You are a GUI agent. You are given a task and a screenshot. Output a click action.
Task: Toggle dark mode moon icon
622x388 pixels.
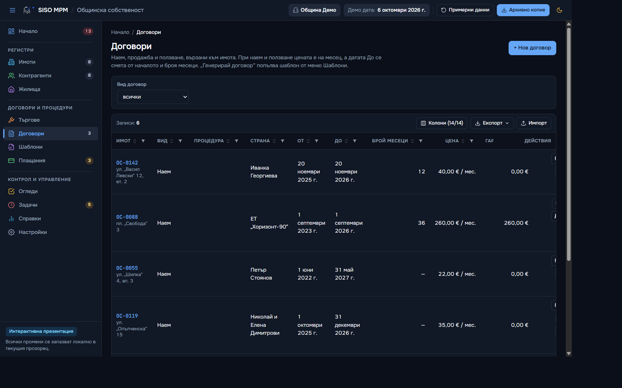click(559, 10)
